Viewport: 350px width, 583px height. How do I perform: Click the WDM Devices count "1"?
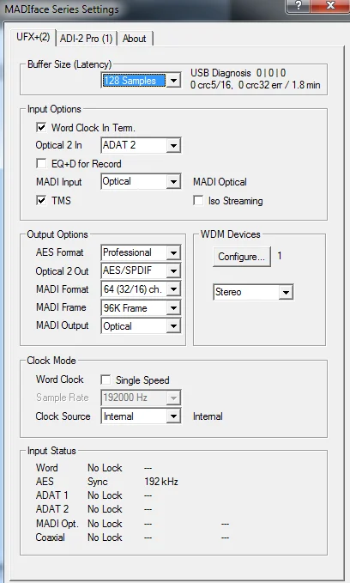pos(280,256)
